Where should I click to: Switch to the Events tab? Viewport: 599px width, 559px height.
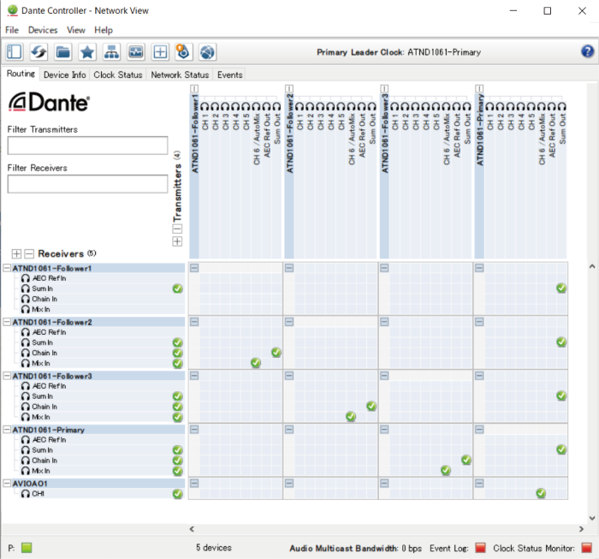coord(230,74)
